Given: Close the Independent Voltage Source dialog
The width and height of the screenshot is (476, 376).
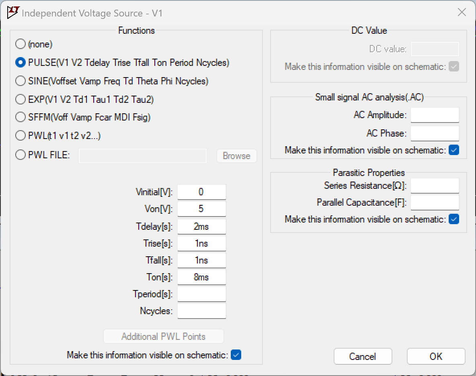Looking at the screenshot, I should pyautogui.click(x=462, y=12).
